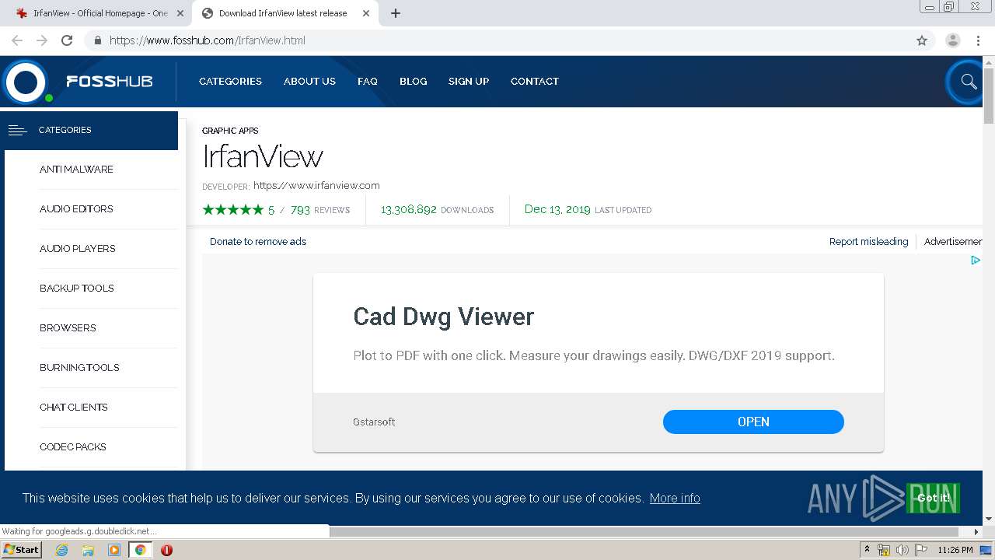This screenshot has height=560, width=995.
Task: Click the browser Forward arrow
Action: (x=42, y=40)
